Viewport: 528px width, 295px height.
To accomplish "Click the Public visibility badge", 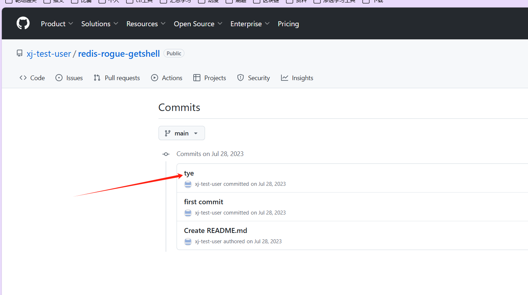I will point(174,54).
